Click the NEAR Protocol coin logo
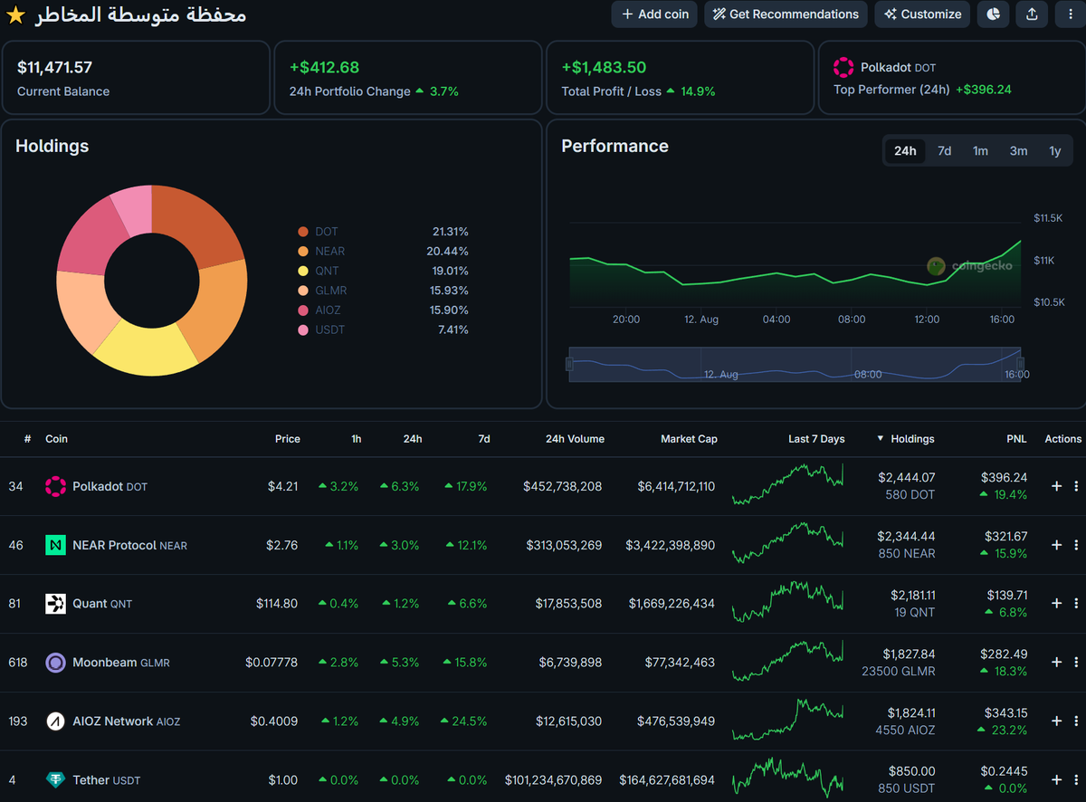Viewport: 1086px width, 802px height. (56, 545)
